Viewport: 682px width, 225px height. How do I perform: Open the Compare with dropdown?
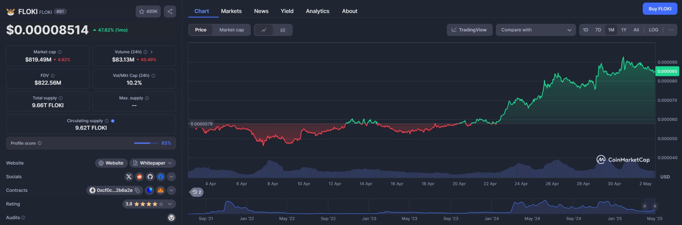pyautogui.click(x=536, y=30)
